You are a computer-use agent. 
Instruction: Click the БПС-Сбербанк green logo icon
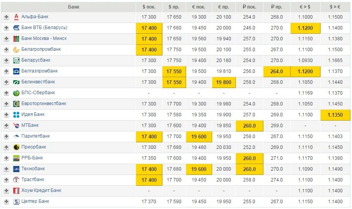(16, 93)
